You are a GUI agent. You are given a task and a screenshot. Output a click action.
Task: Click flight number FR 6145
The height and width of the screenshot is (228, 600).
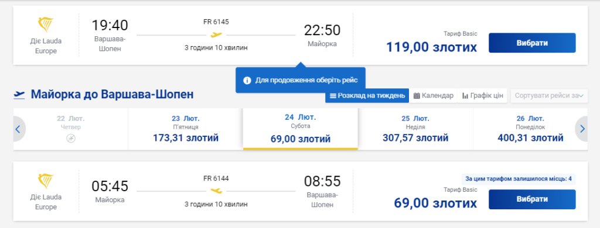(x=216, y=22)
